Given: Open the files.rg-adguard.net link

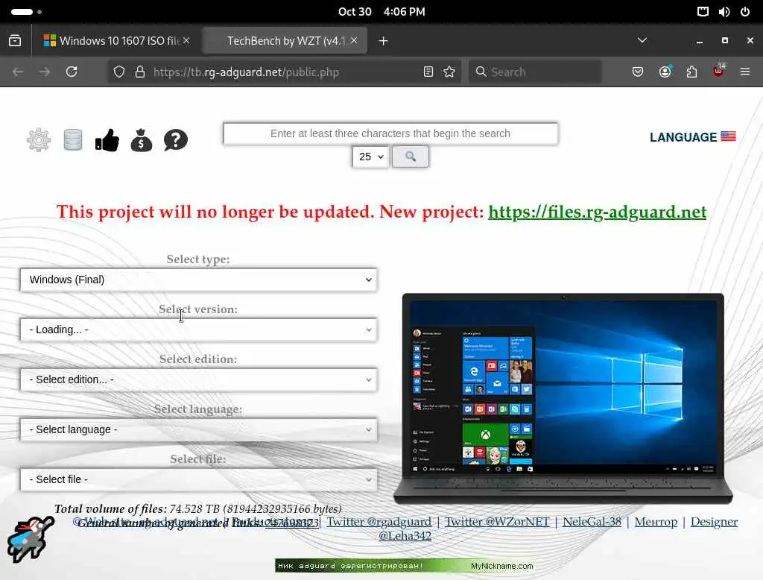Looking at the screenshot, I should pyautogui.click(x=597, y=212).
